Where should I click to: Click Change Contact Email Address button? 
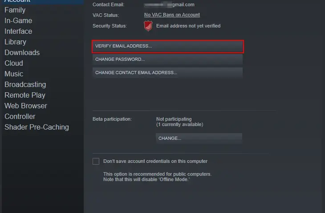(x=167, y=72)
